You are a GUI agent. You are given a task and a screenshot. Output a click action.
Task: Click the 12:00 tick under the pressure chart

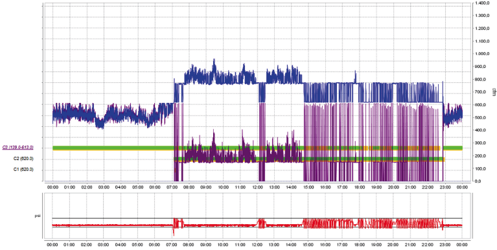pos(257,245)
